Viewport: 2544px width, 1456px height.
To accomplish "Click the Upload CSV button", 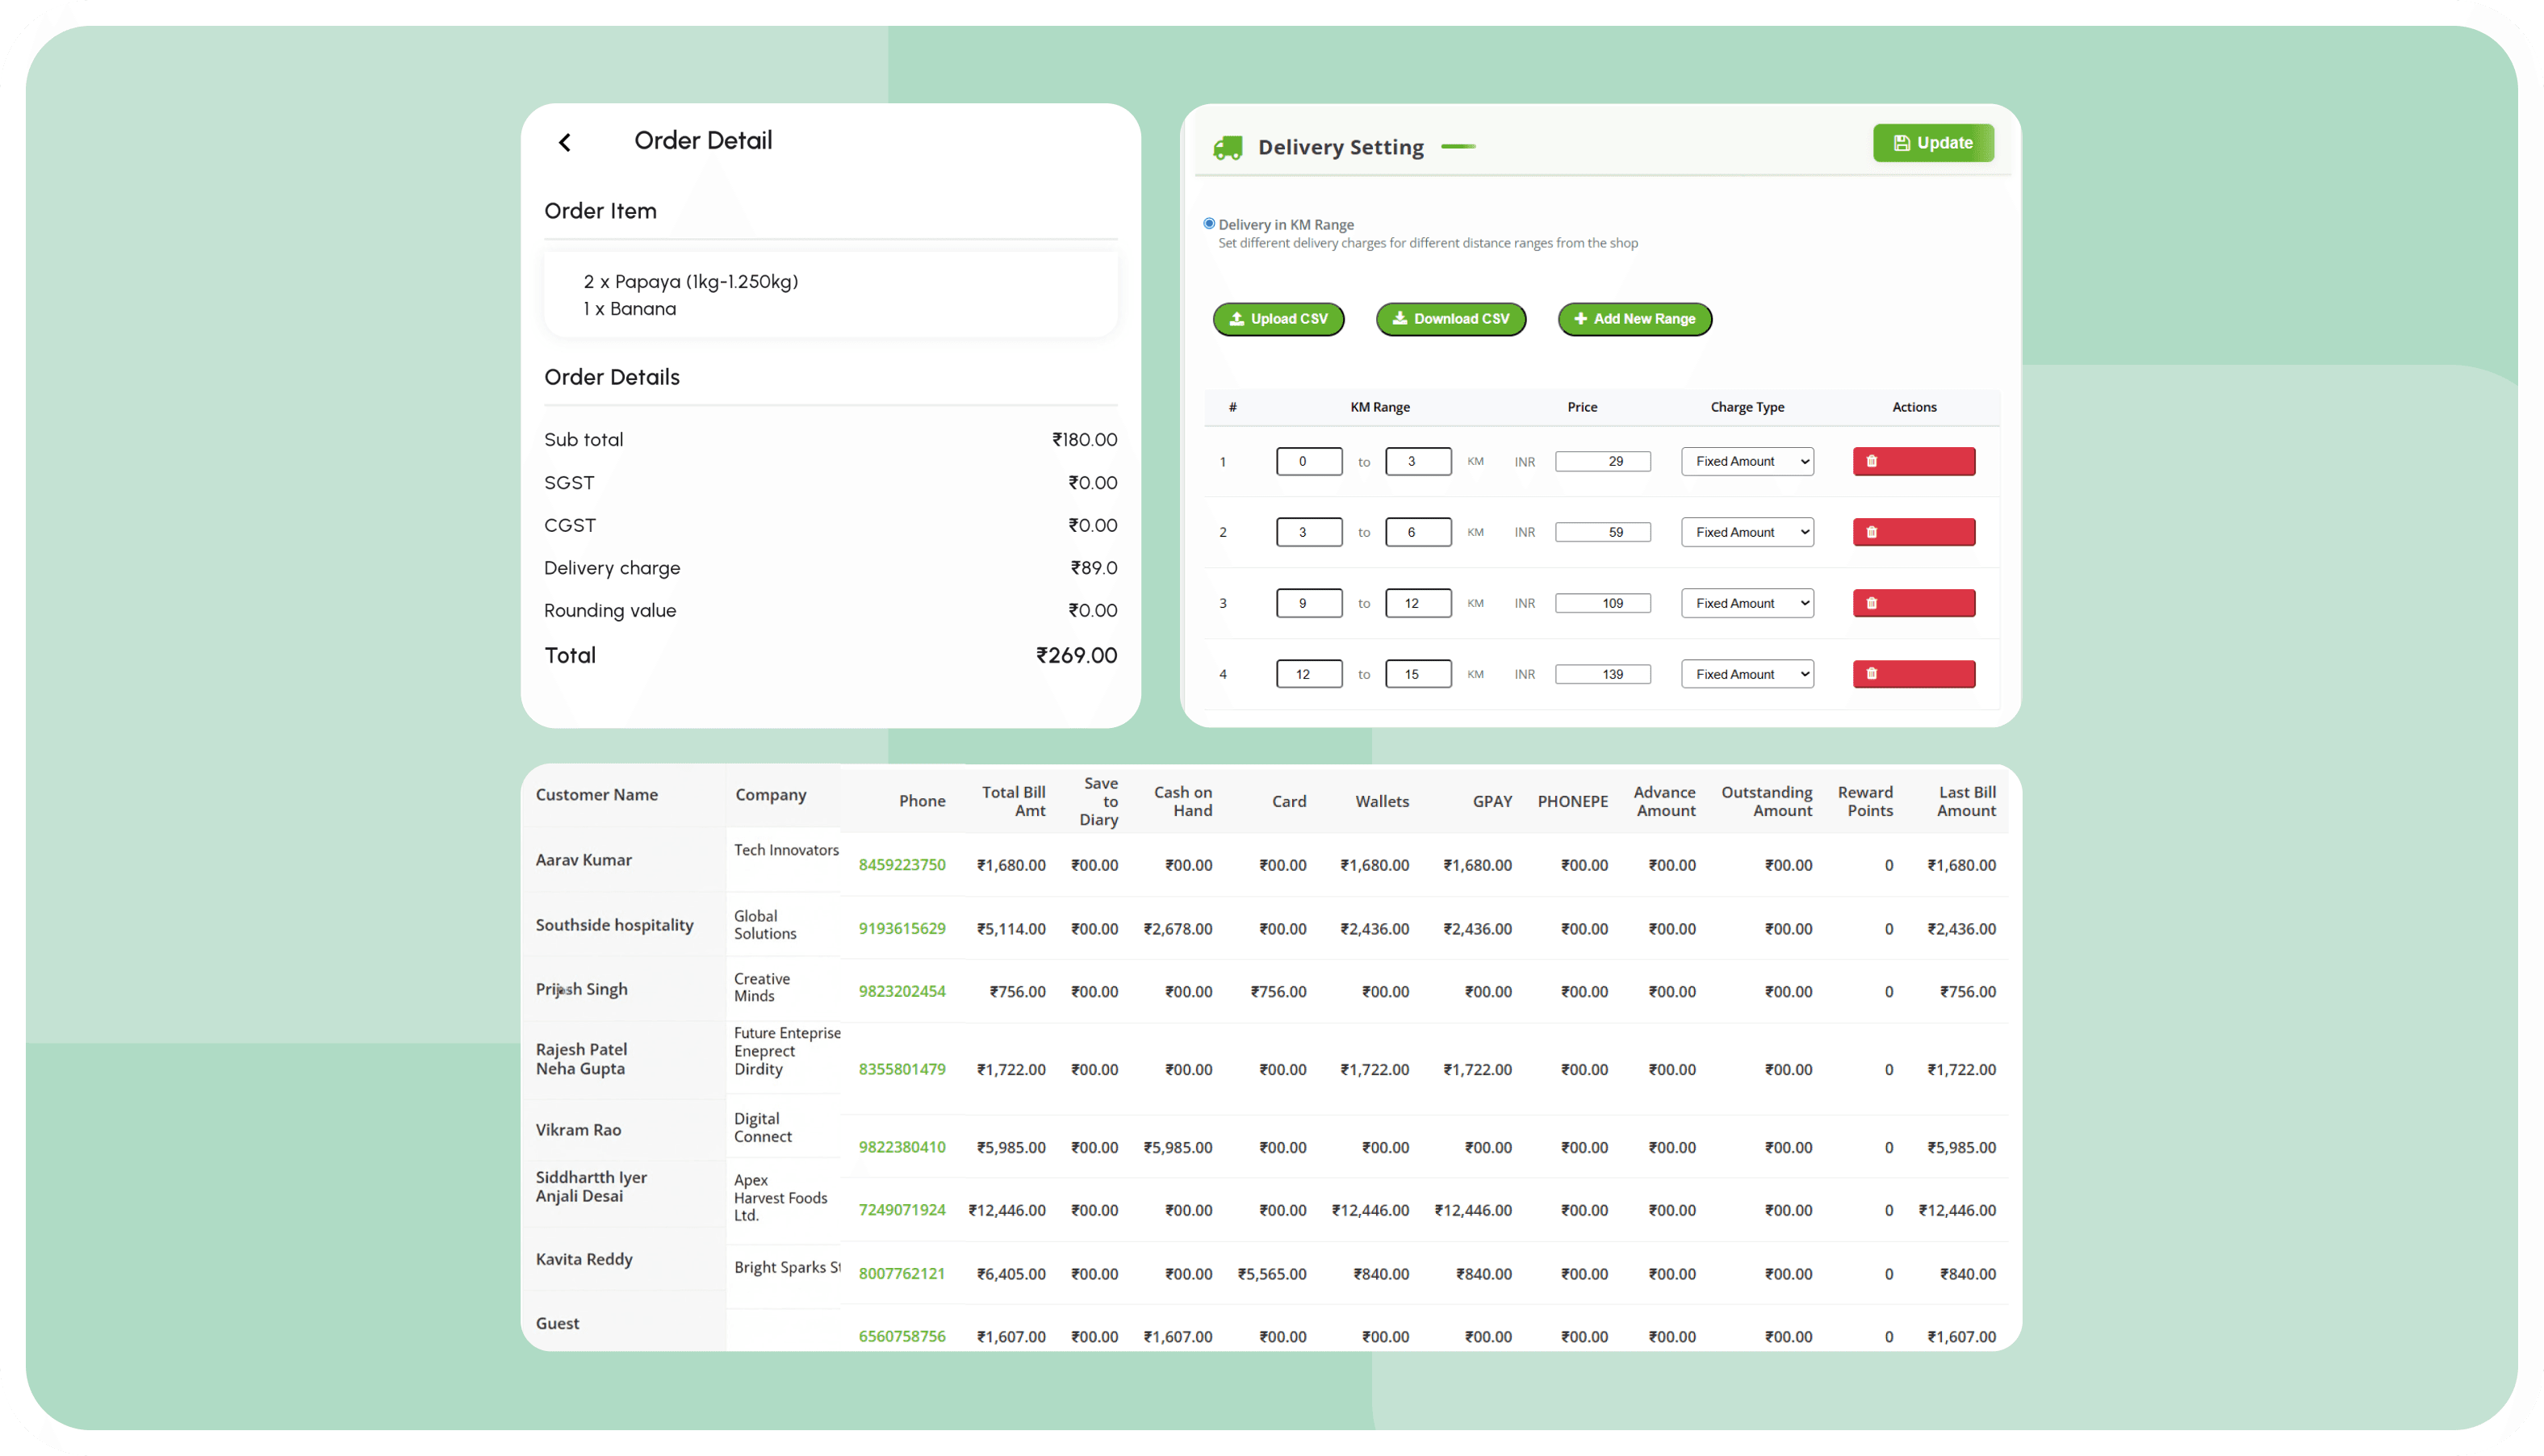I will pyautogui.click(x=1278, y=319).
